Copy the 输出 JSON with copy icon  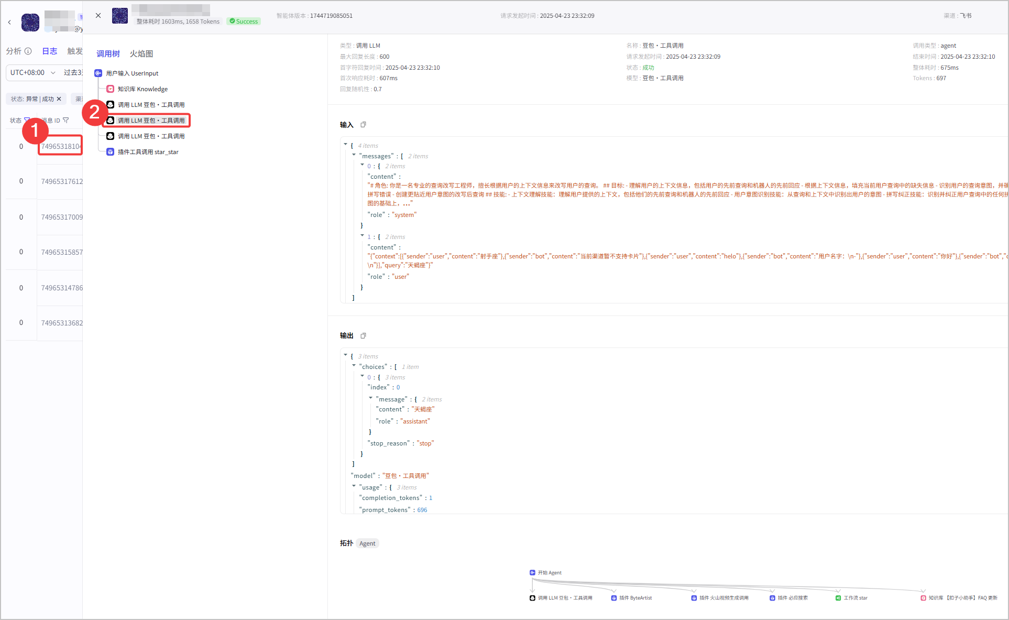pos(363,335)
